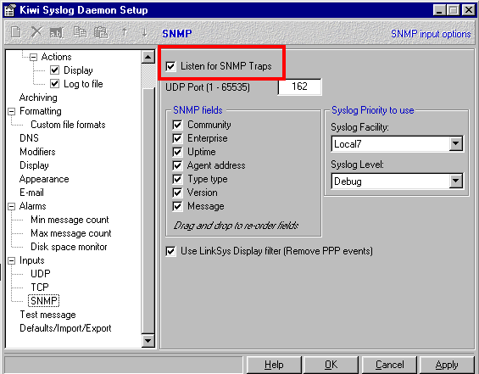
Task: Select Archiving in the tree
Action: pos(38,98)
